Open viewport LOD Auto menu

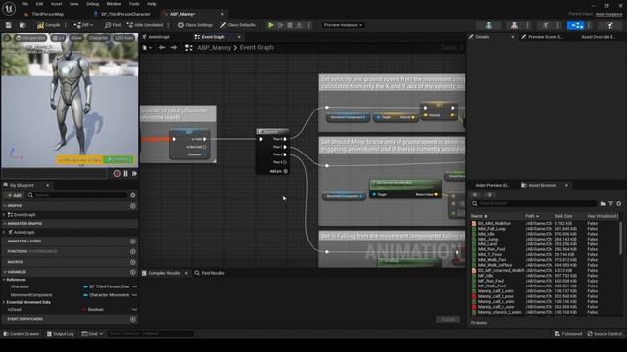click(x=124, y=38)
